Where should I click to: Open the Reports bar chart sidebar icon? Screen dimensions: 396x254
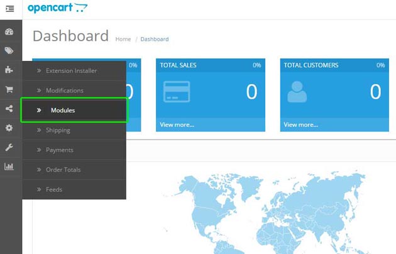pos(9,167)
